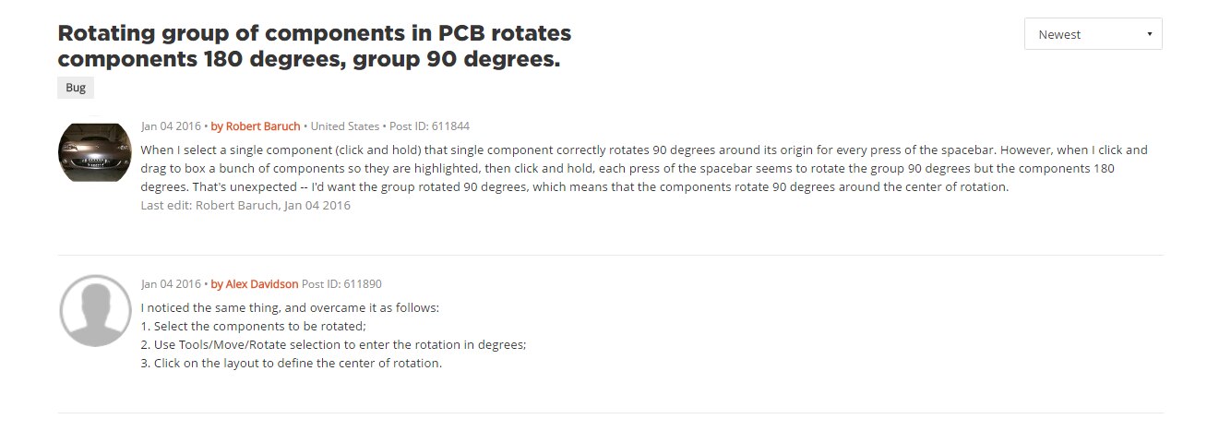
Task: Click the date on Alex Davidson's reply
Action: pyautogui.click(x=171, y=284)
